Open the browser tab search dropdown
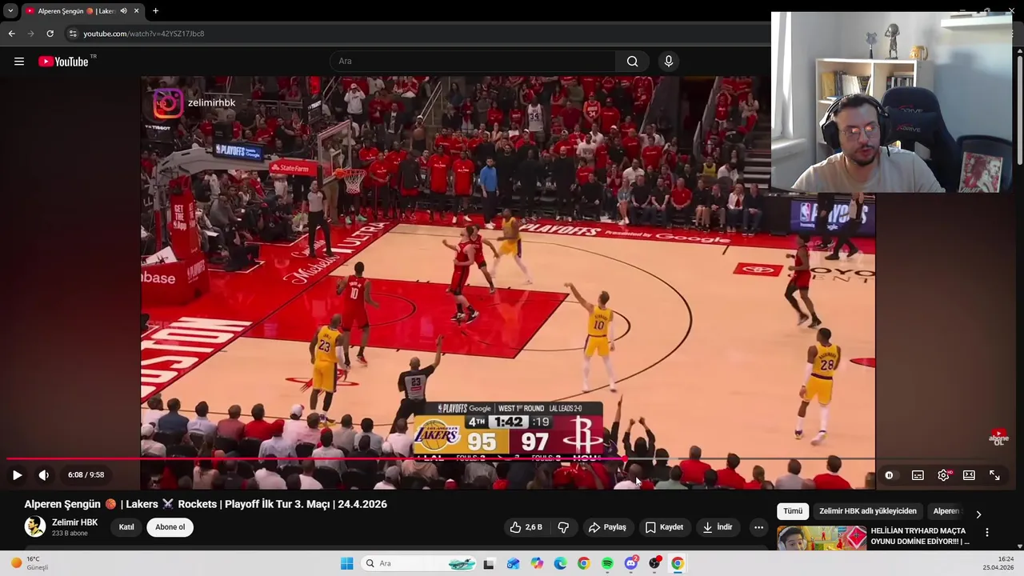 10,11
